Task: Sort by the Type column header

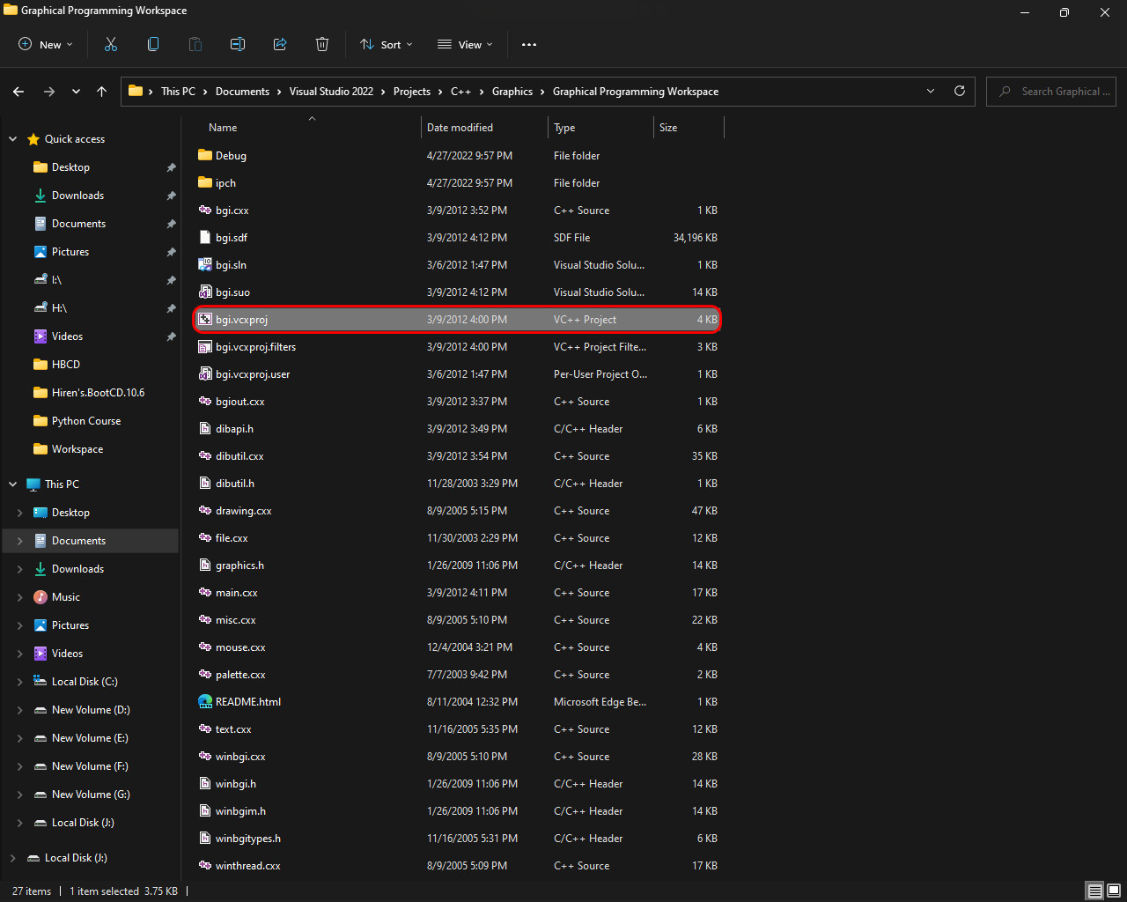Action: (x=601, y=128)
